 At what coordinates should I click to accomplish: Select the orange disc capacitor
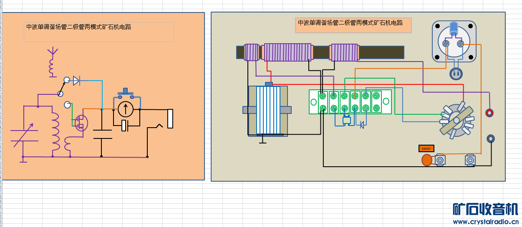click(x=426, y=160)
